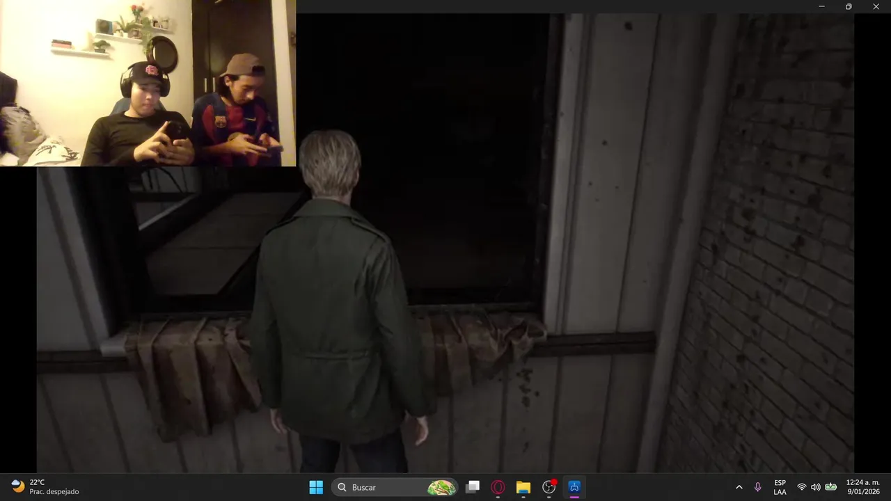Open the ESP LAA language switcher

click(780, 487)
